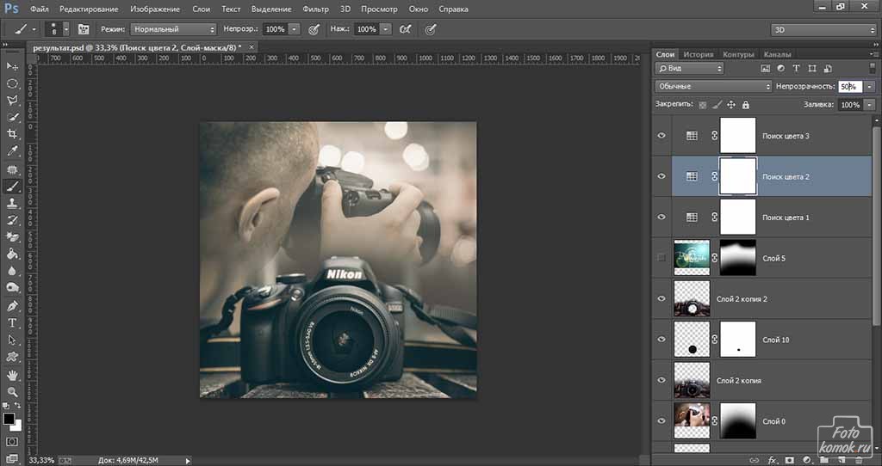Filter layers by smart objects icon
882x466 pixels.
(x=828, y=69)
